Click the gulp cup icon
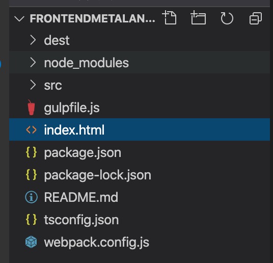Screen dimensions: 273x263 coord(31,108)
